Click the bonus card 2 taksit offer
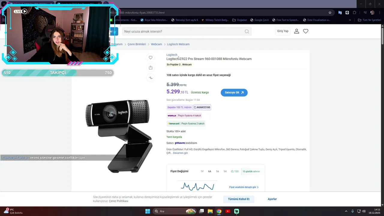The image size is (384, 216). [x=186, y=124]
